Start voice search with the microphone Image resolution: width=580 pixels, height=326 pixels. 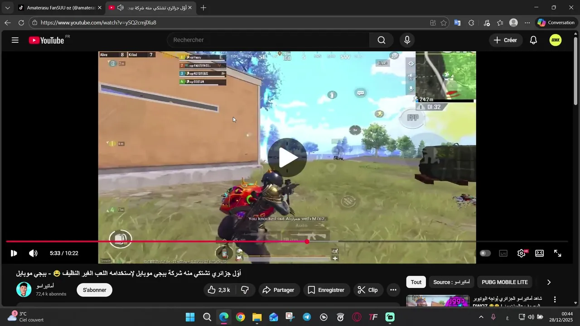pyautogui.click(x=407, y=40)
